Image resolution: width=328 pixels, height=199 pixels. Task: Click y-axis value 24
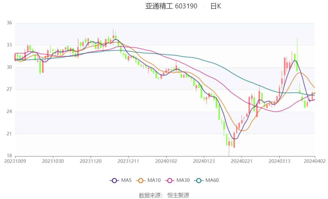9,111
